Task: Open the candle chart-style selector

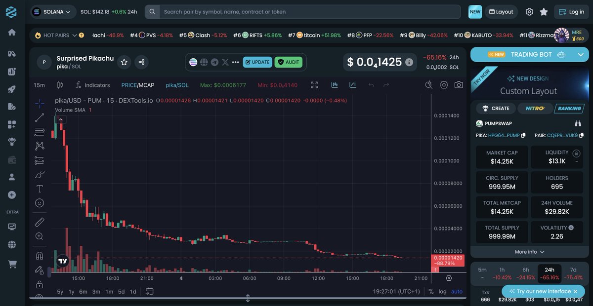Action: pos(60,85)
